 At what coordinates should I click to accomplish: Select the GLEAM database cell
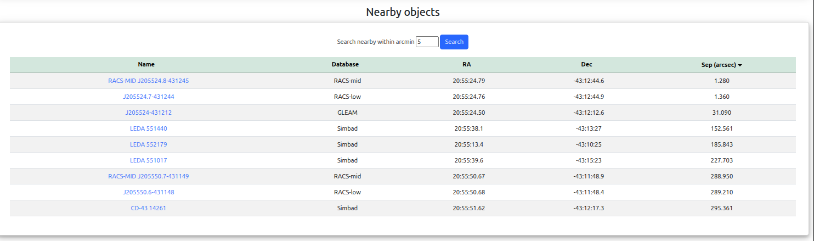point(347,113)
